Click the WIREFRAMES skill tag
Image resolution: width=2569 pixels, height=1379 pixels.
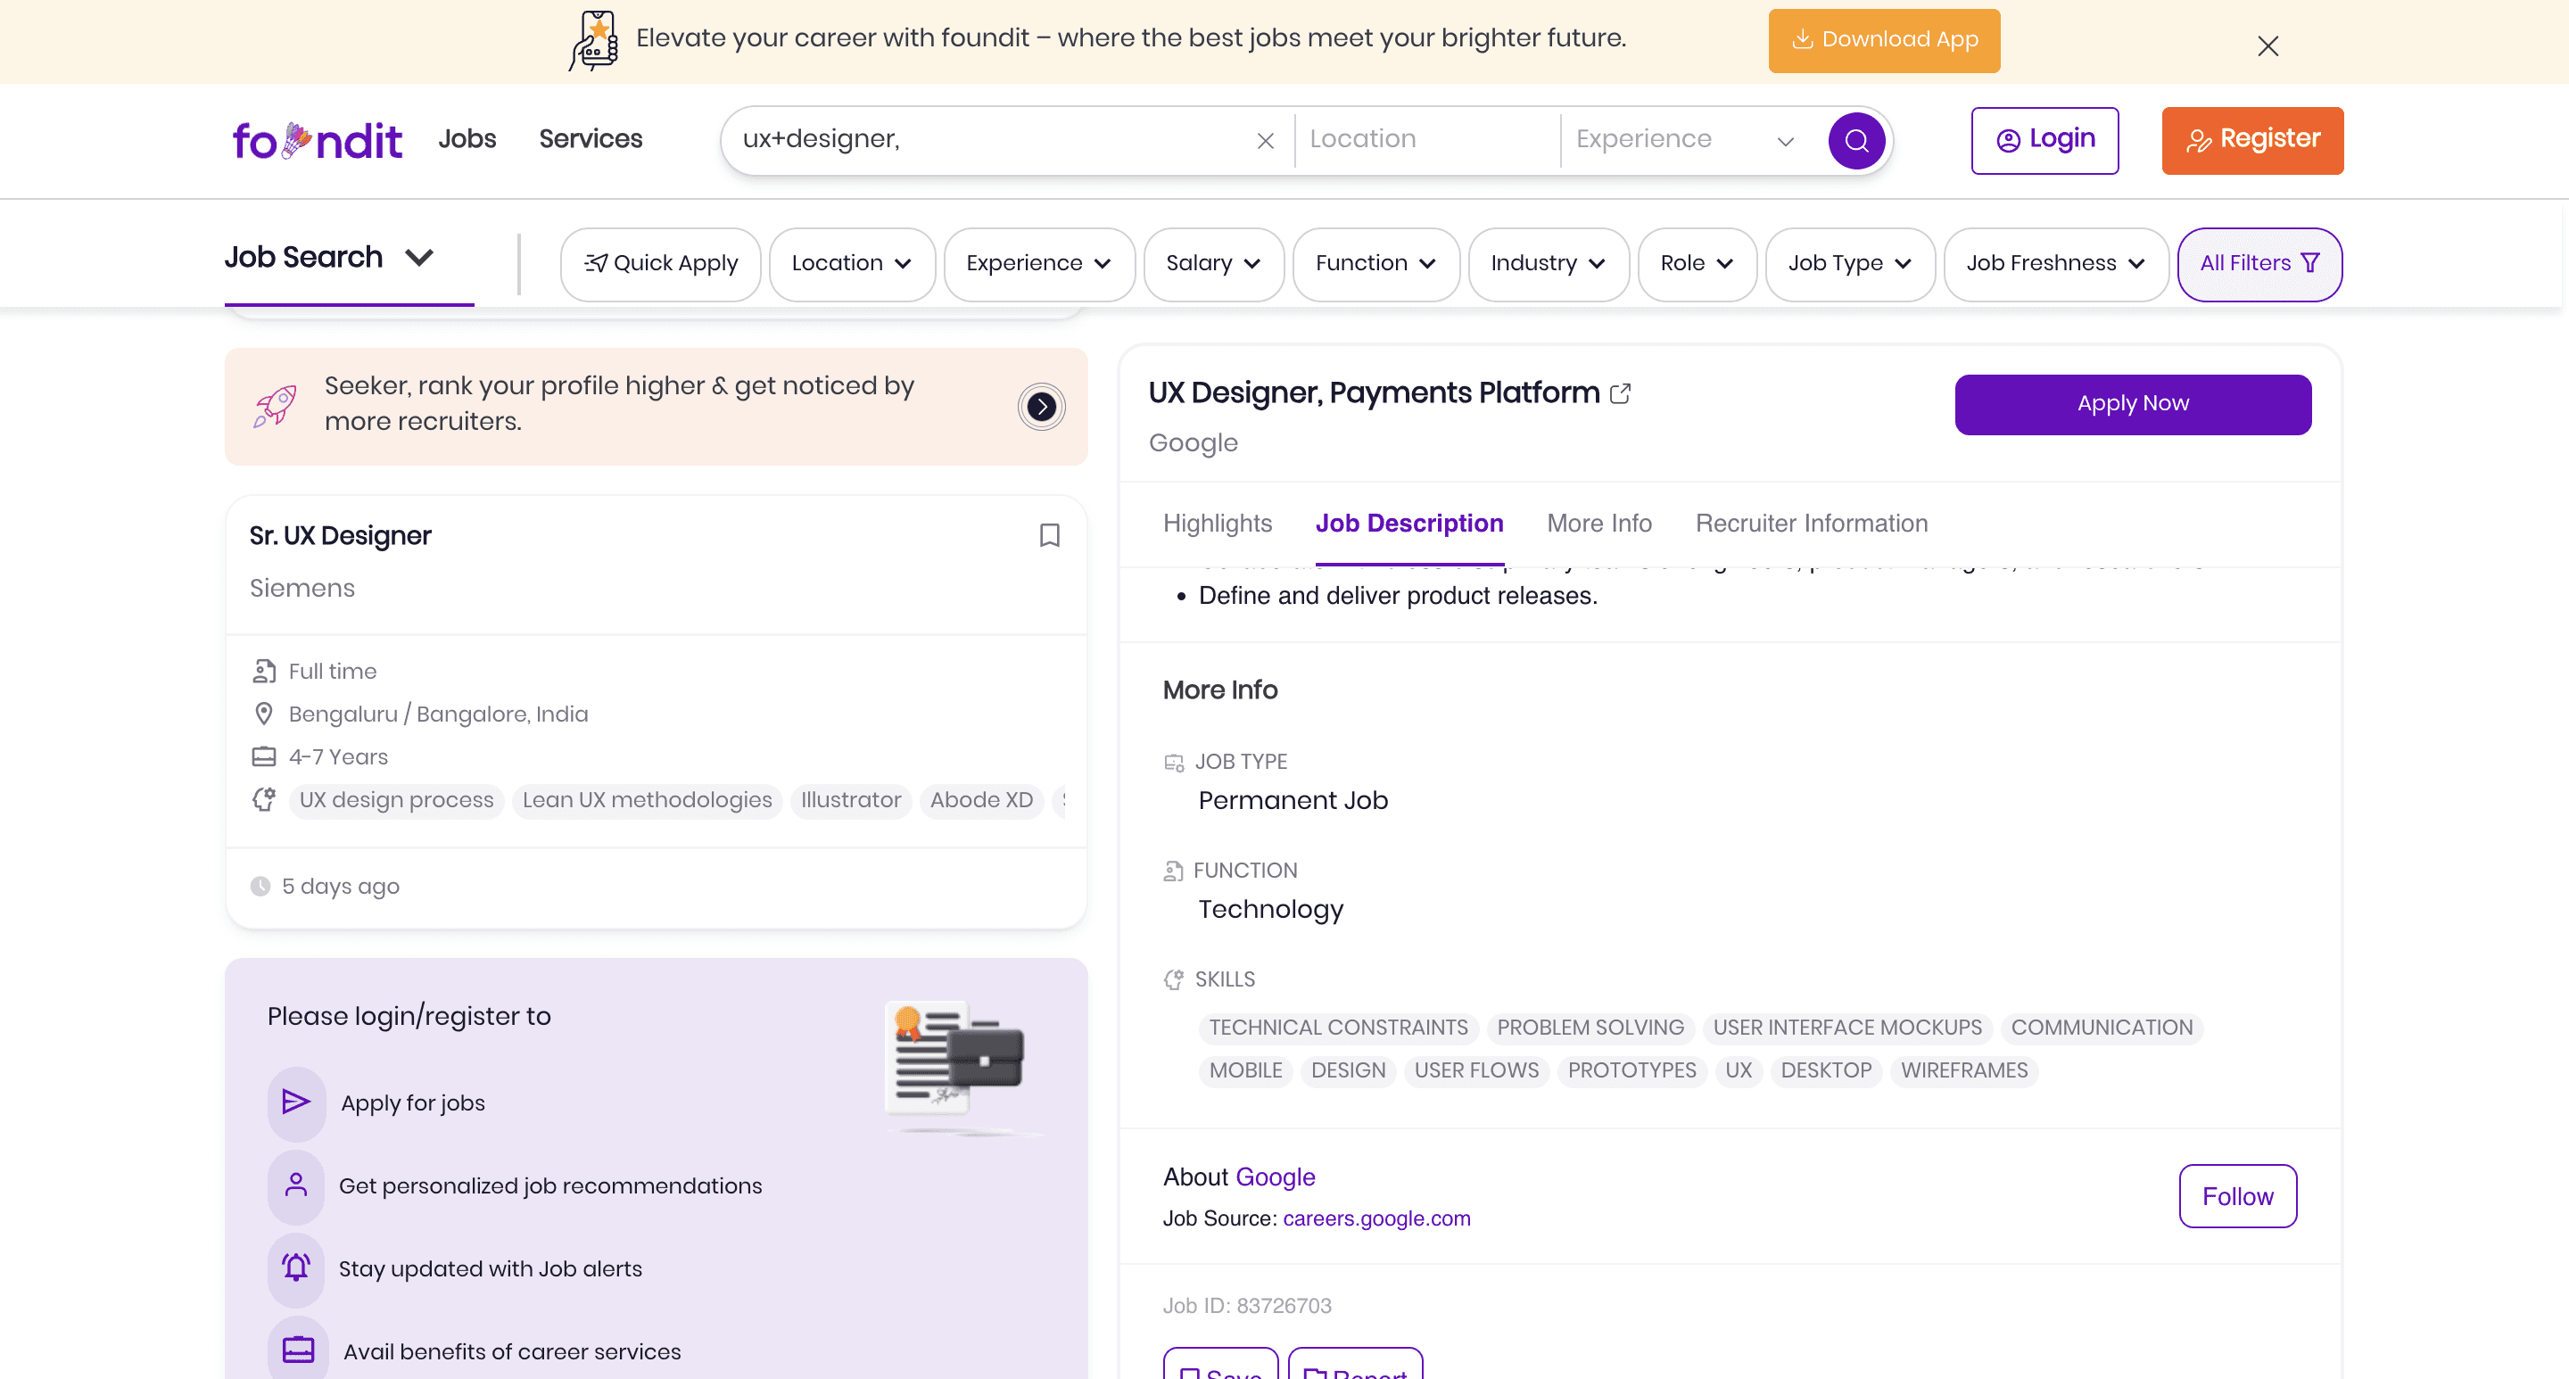click(1963, 1071)
